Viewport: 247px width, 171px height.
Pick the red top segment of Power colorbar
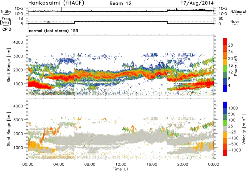coord(225,41)
